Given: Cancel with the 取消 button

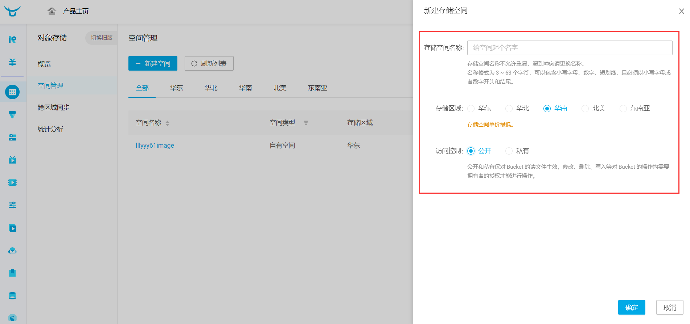Looking at the screenshot, I should tap(670, 307).
